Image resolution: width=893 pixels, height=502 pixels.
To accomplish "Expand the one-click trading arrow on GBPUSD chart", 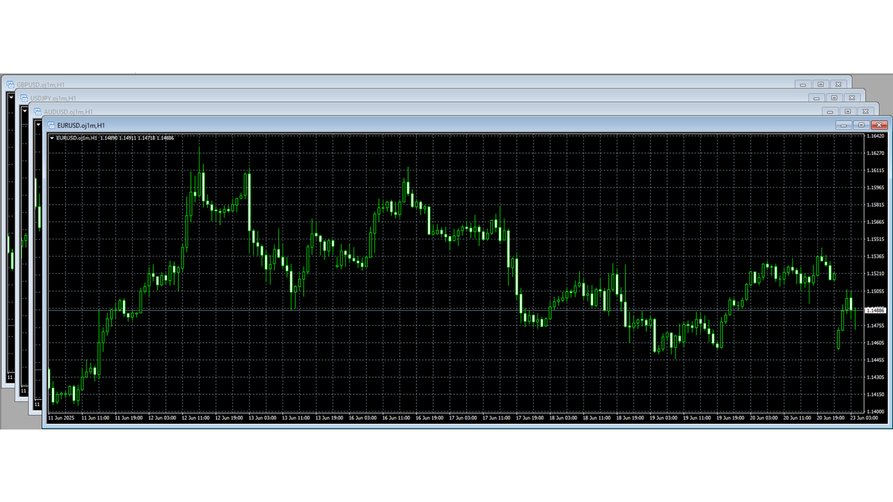I will point(12,96).
